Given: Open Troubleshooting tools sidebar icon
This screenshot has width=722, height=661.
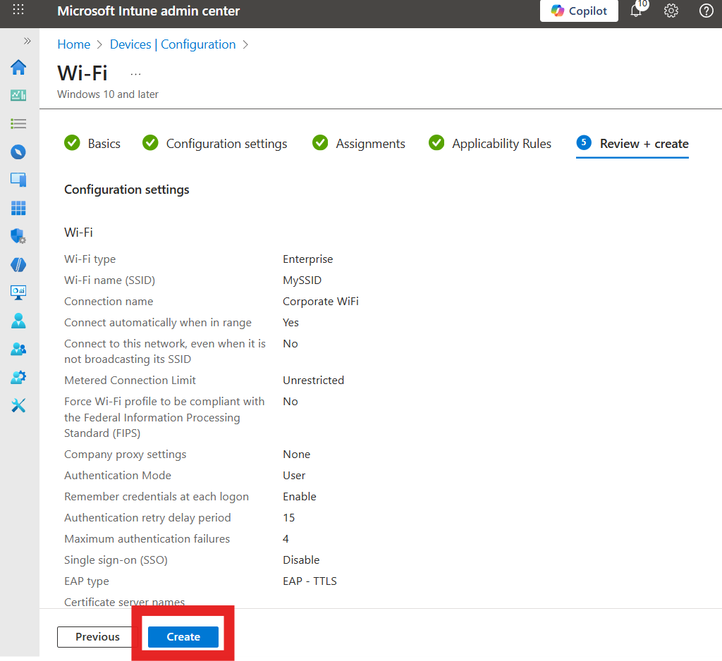Looking at the screenshot, I should (18, 405).
